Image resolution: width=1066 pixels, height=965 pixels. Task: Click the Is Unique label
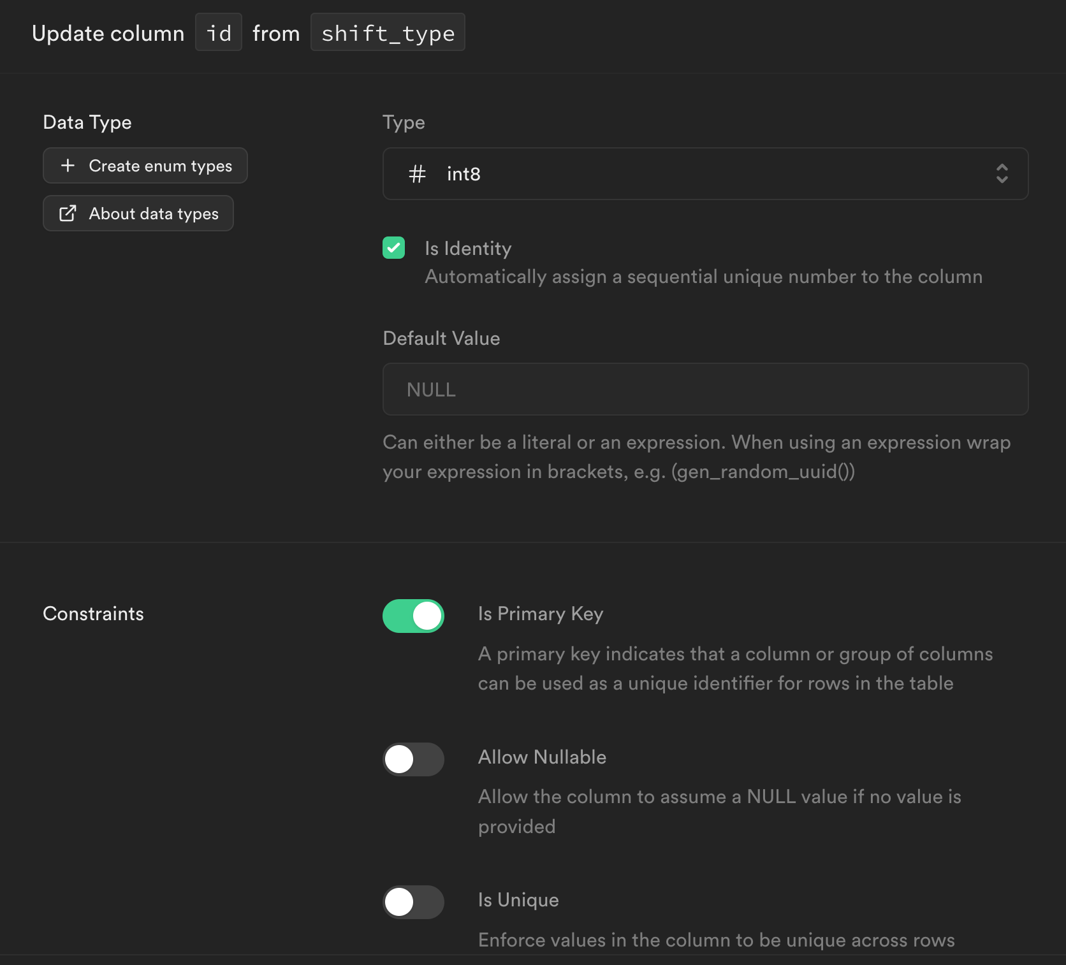pos(518,900)
